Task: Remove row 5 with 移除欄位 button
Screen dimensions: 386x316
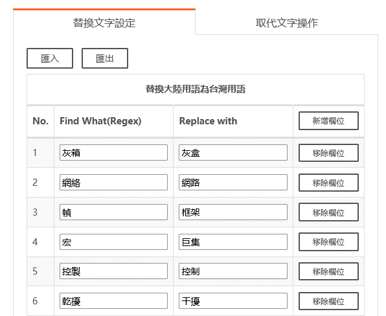Action: coord(328,271)
